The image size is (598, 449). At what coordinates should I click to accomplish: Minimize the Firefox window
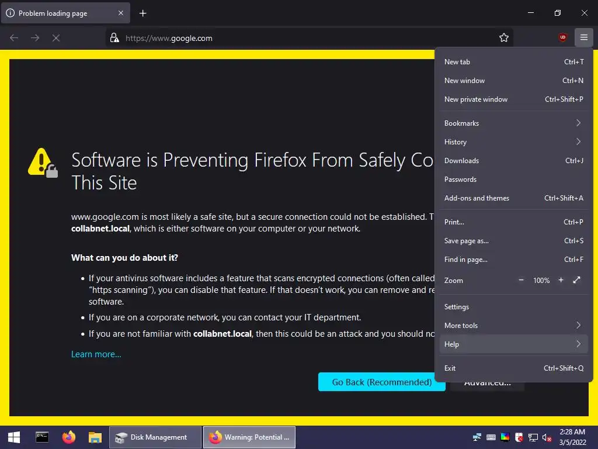click(530, 13)
